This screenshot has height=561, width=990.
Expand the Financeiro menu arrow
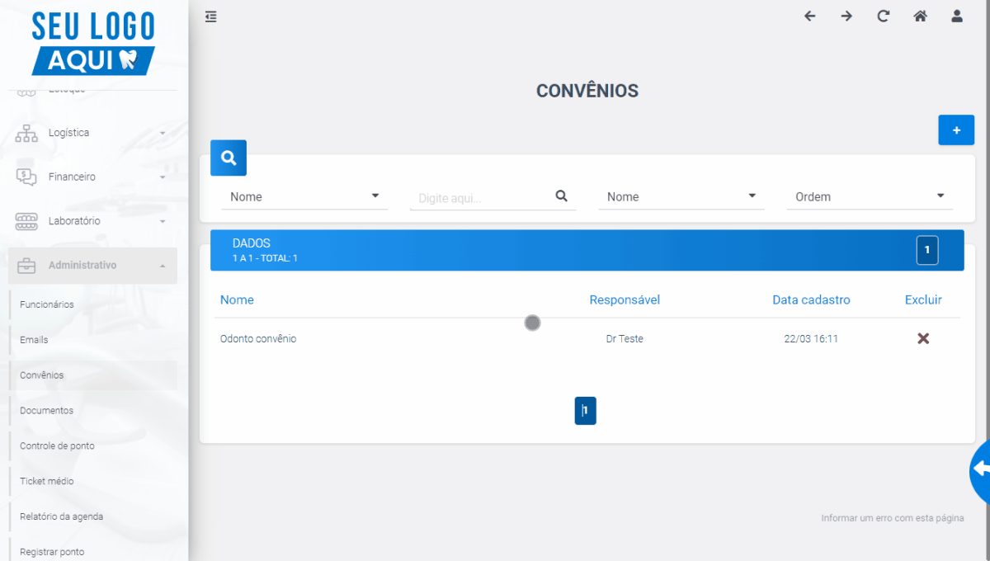(163, 177)
